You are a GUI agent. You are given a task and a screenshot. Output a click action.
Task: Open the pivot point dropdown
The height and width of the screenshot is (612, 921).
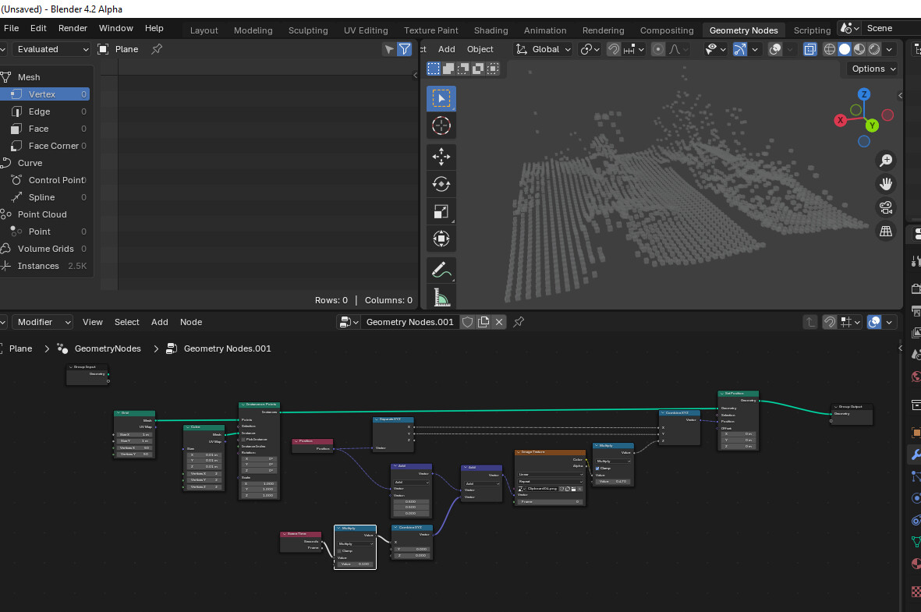coord(590,49)
